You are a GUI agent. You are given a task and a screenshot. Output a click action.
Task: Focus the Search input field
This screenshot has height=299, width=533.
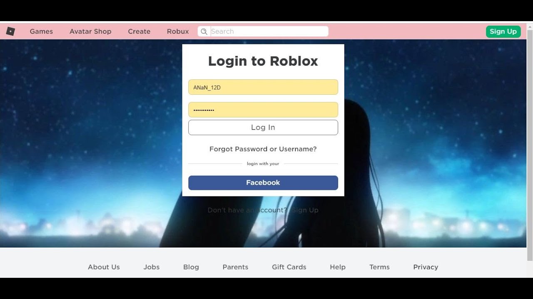pyautogui.click(x=269, y=32)
